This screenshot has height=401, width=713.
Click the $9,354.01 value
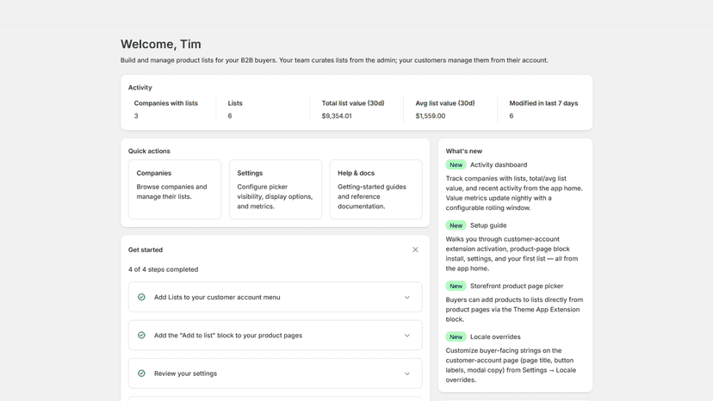click(x=337, y=116)
